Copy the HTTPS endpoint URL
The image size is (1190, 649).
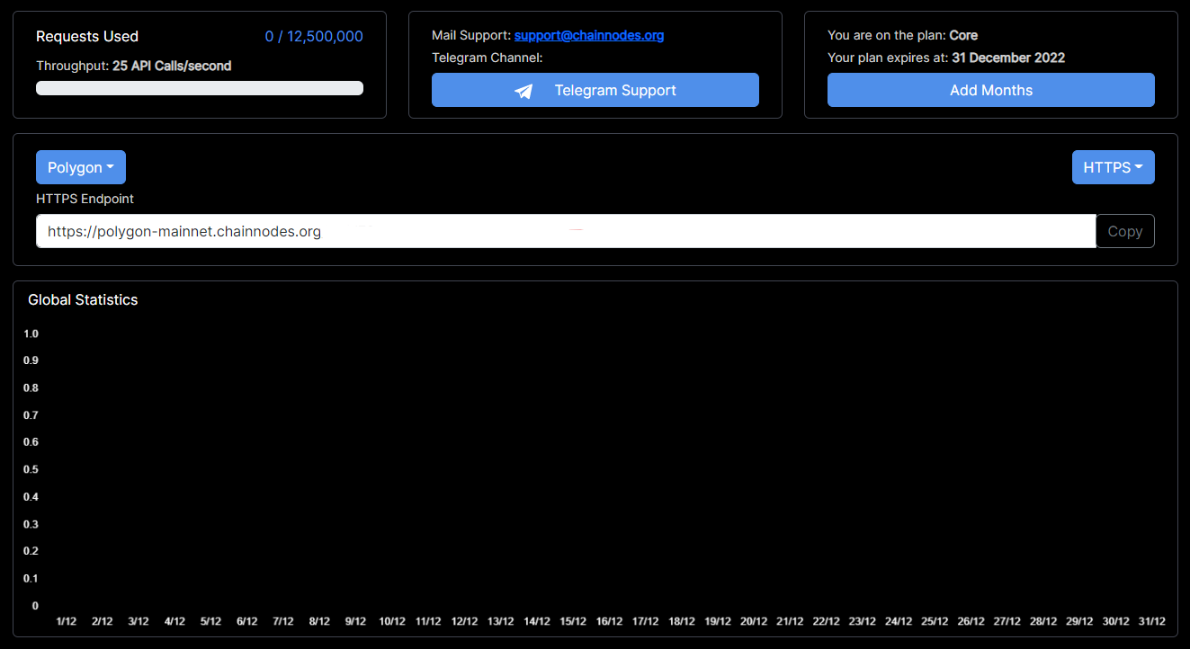tap(1124, 231)
